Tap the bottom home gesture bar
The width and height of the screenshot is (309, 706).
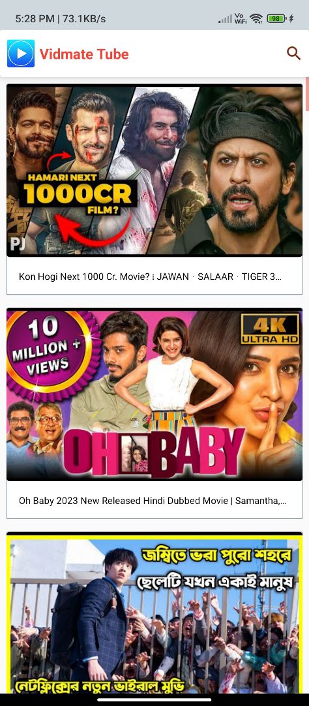pos(154,699)
